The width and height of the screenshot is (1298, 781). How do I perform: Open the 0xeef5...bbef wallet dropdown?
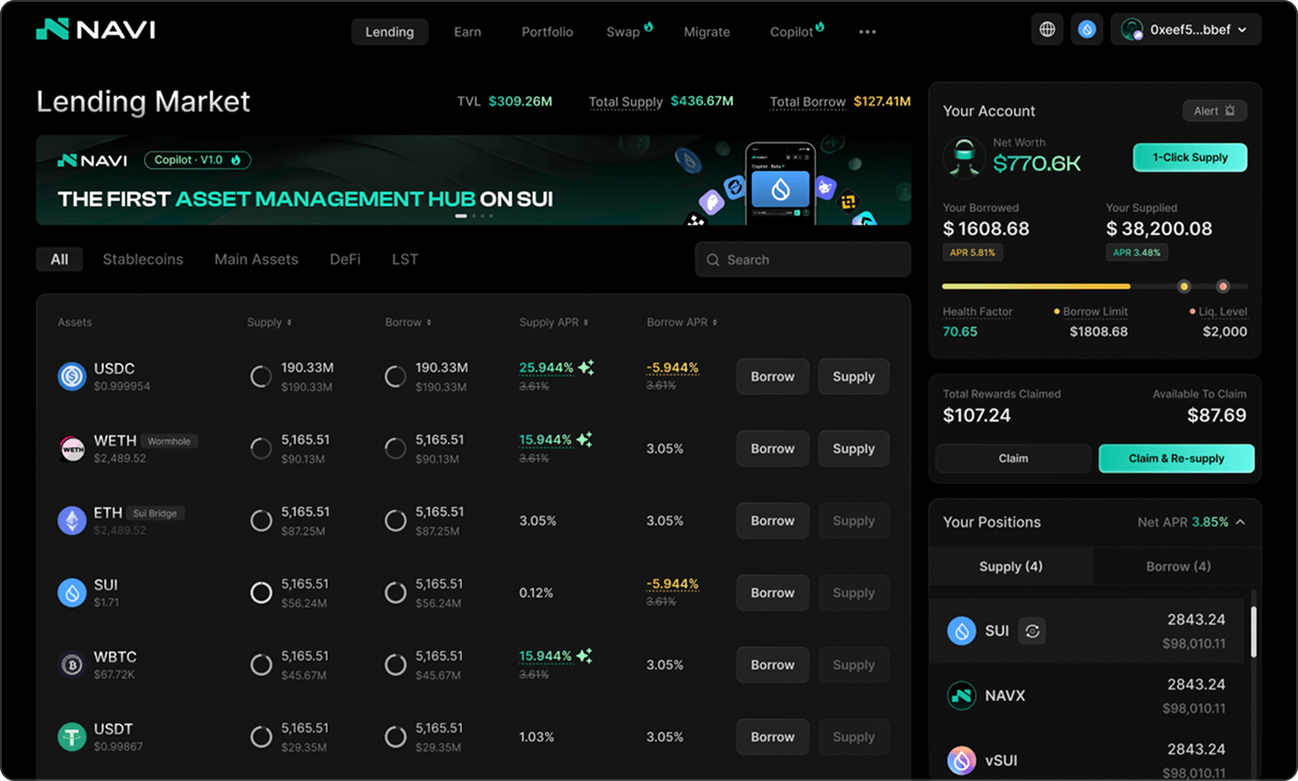(x=1186, y=28)
